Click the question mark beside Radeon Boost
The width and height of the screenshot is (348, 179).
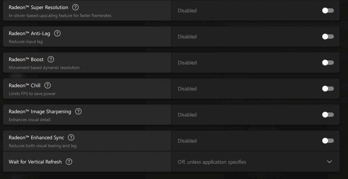[51, 59]
